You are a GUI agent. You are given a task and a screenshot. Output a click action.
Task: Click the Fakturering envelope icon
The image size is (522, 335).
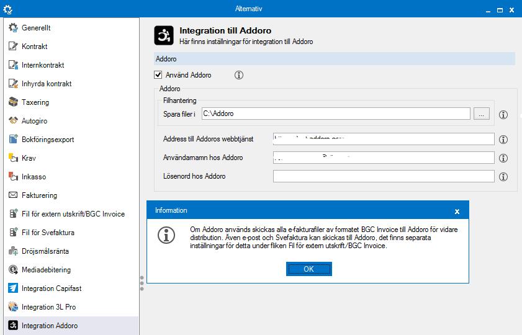click(x=13, y=195)
